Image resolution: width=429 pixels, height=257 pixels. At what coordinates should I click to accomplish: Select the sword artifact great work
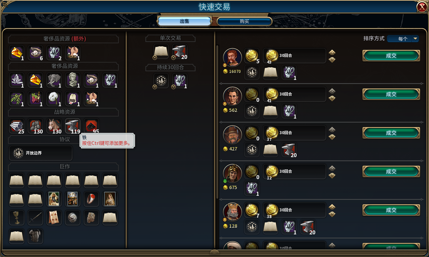coord(35,217)
